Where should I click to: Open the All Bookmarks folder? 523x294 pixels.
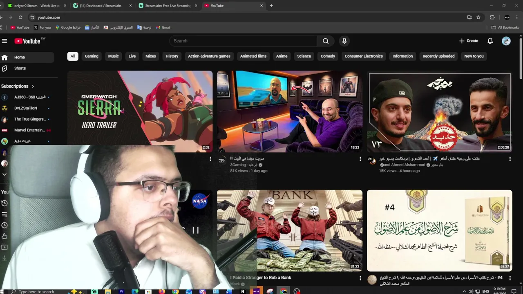(505, 27)
